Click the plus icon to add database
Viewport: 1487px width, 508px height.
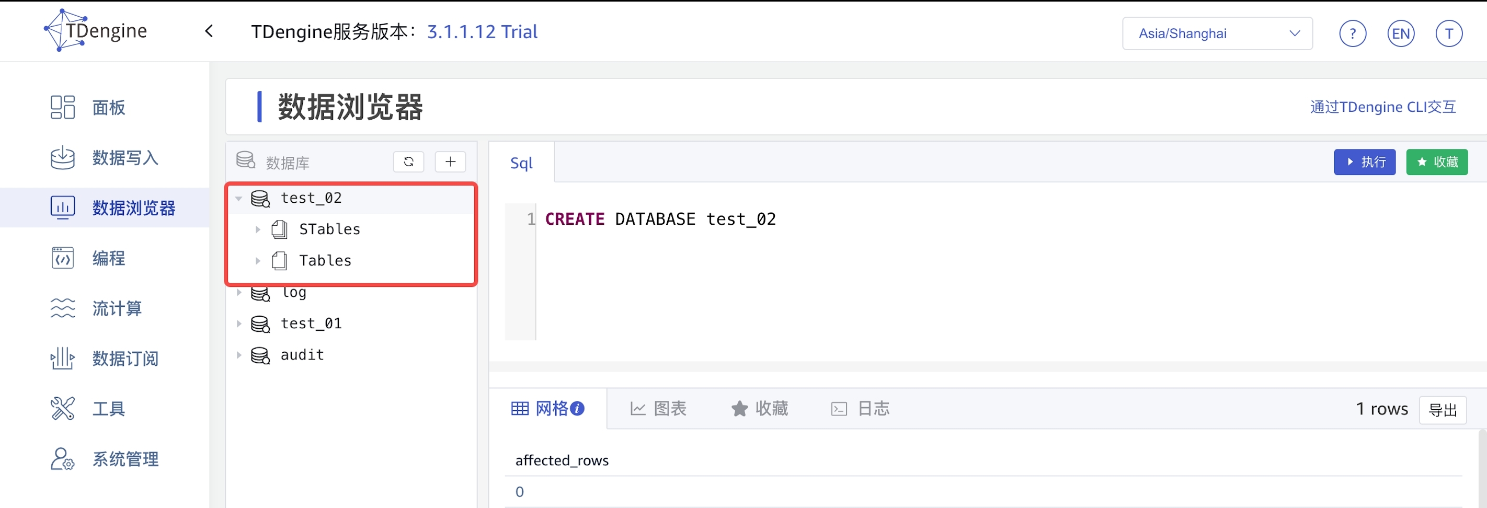tap(450, 162)
